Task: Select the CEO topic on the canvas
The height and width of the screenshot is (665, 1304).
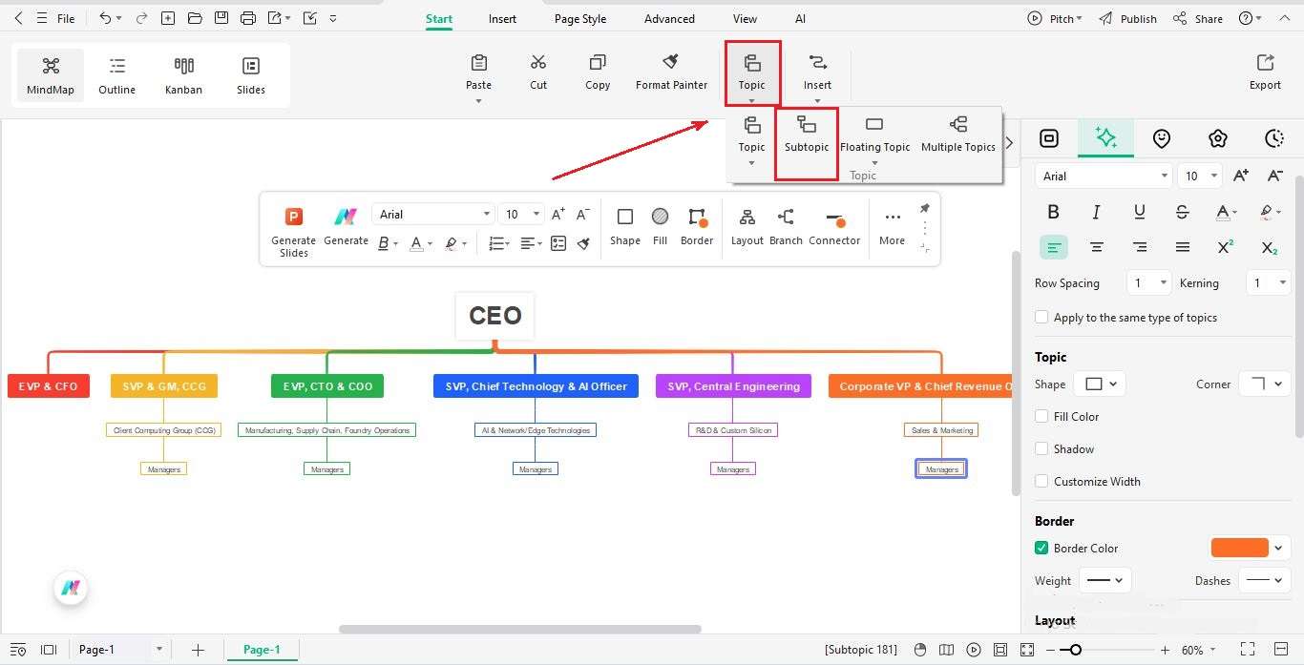Action: [494, 315]
